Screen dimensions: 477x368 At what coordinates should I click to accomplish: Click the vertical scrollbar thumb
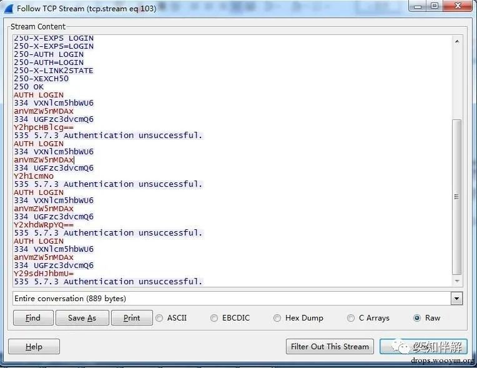click(x=456, y=197)
